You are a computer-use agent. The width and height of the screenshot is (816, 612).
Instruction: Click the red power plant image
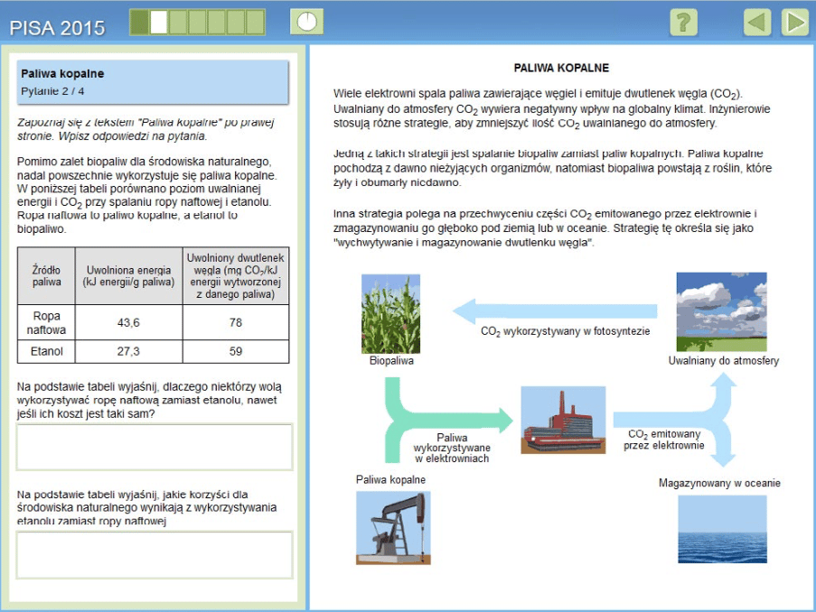(x=563, y=420)
